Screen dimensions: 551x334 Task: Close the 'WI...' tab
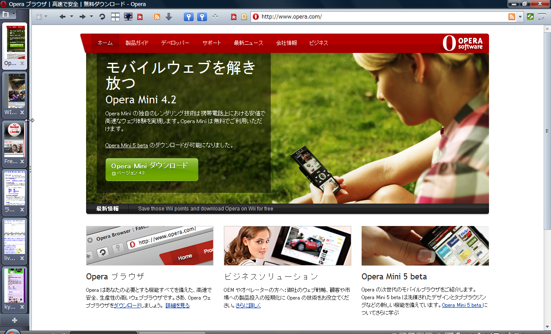[x=22, y=112]
